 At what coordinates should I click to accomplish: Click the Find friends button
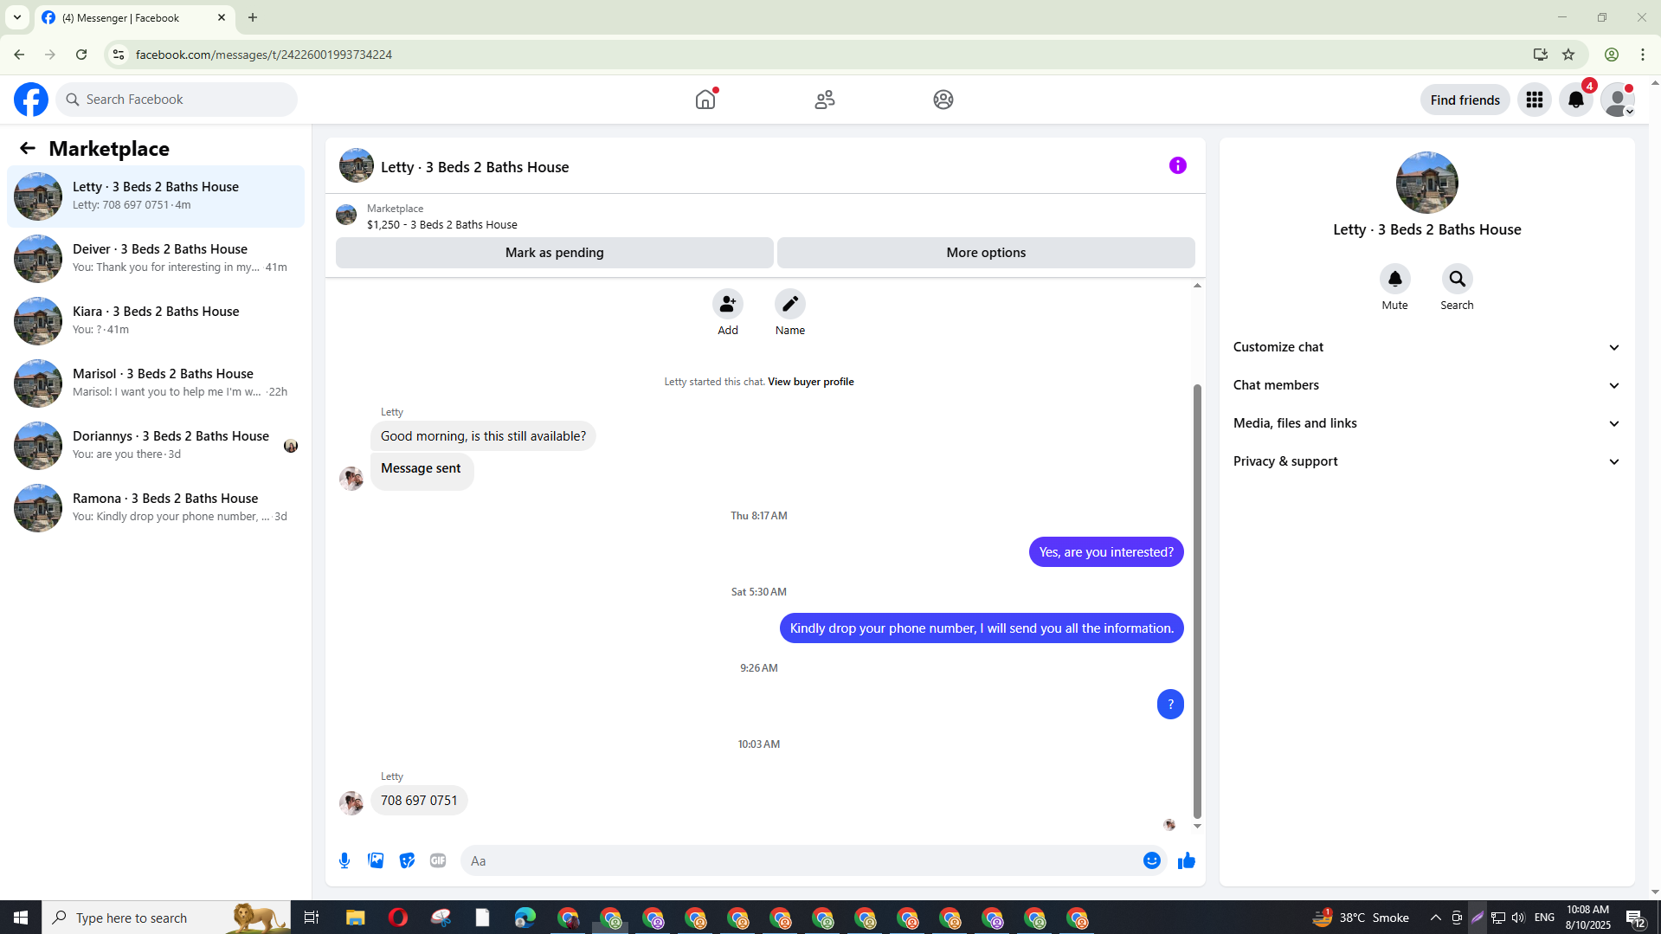click(x=1465, y=100)
